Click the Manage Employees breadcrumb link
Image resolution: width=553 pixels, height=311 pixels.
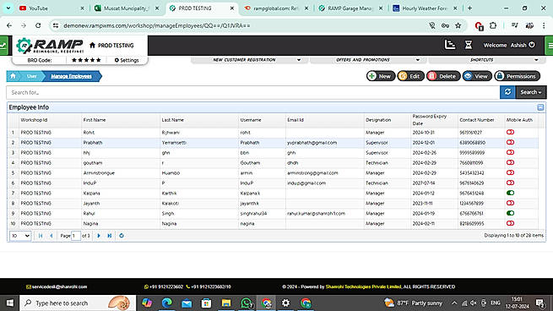[71, 76]
